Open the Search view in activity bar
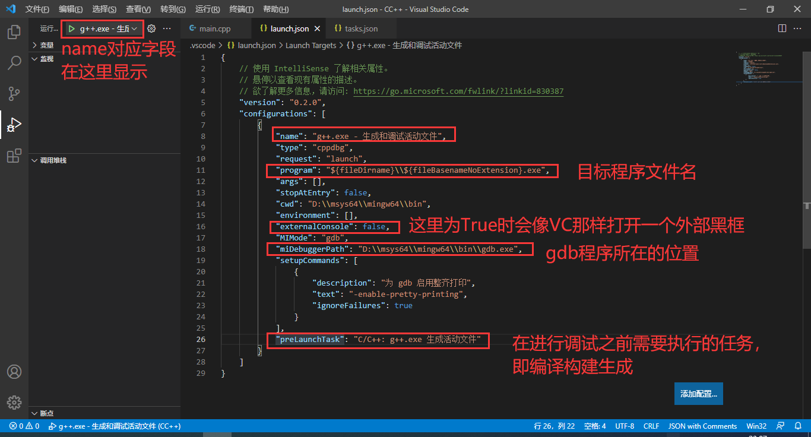Viewport: 811px width, 437px height. point(14,62)
